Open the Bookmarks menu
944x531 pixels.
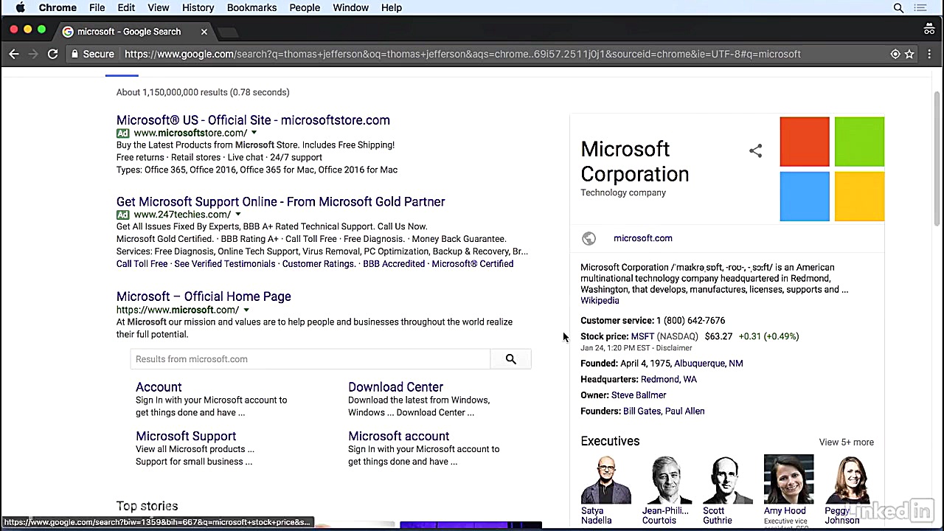pos(251,7)
